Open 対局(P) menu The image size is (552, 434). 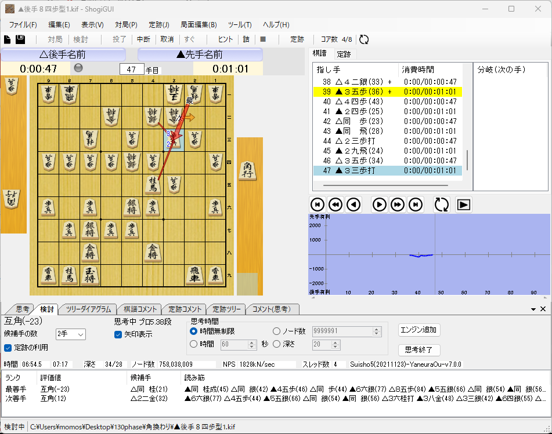[x=126, y=24]
